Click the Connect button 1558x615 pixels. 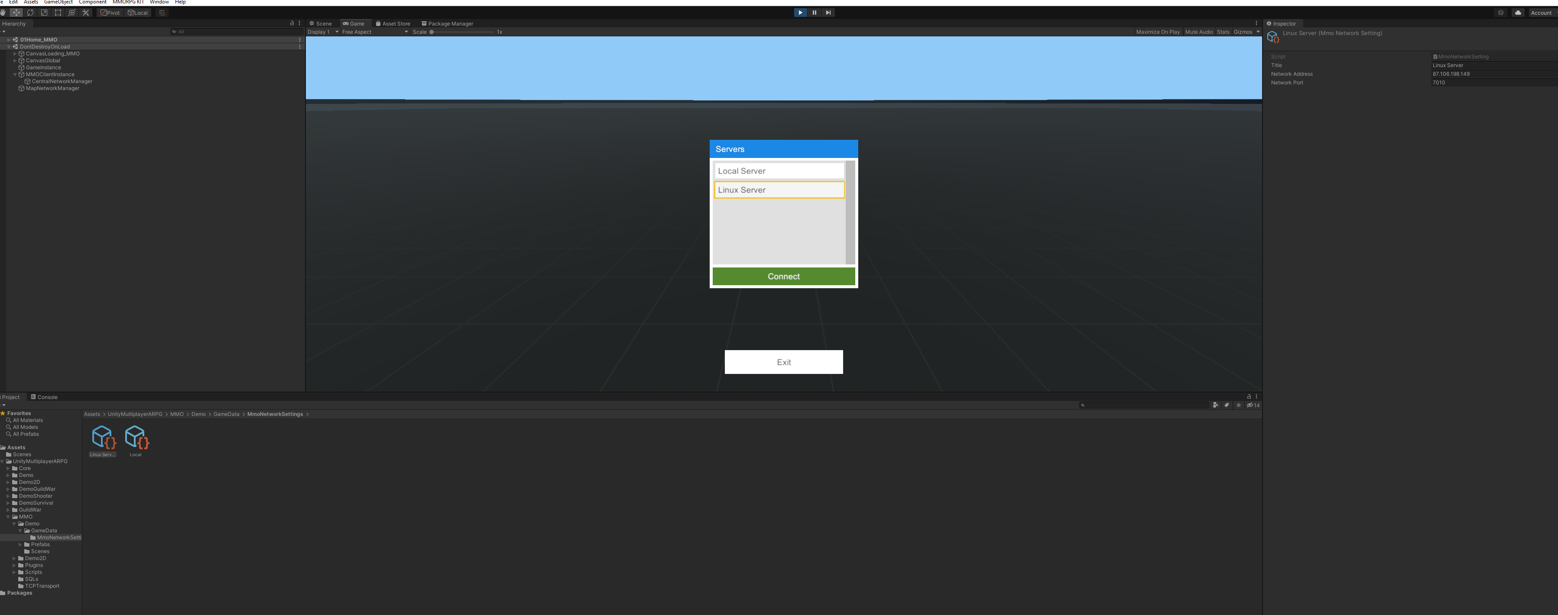click(x=783, y=276)
